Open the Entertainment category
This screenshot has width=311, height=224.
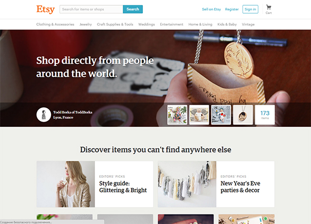[x=171, y=24]
